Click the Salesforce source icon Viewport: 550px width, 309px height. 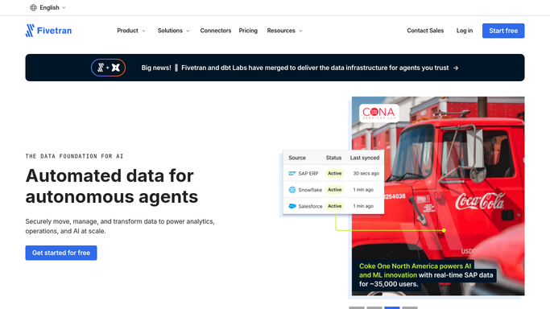(x=292, y=206)
